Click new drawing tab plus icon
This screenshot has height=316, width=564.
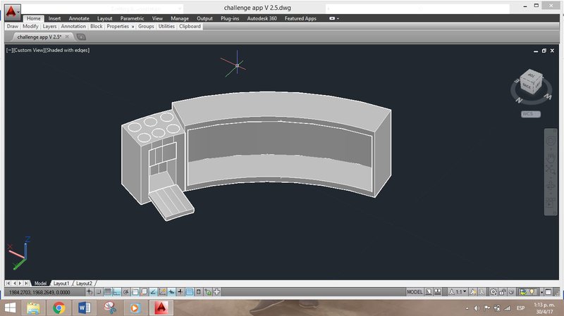tap(80, 37)
